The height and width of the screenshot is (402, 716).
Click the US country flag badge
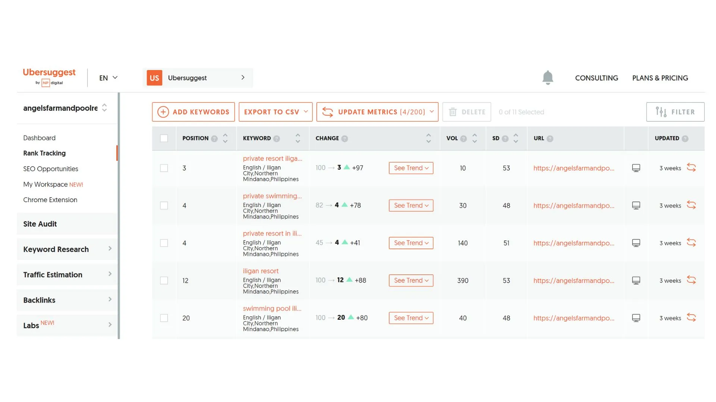[x=154, y=78]
